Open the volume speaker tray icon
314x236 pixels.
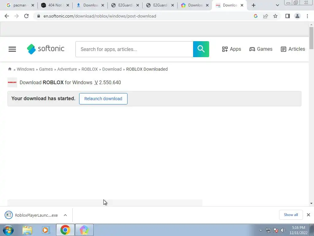coord(283,230)
